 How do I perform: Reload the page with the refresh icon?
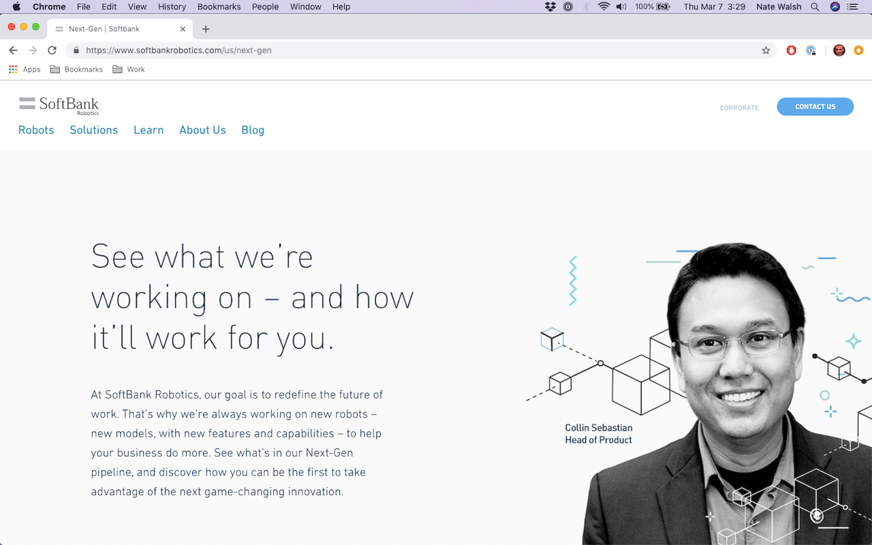point(52,50)
